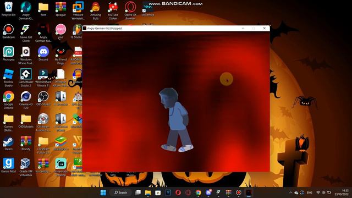This screenshot has width=352, height=198.
Task: Launch the Cinema 4D R20 desktop icon
Action: [26, 100]
